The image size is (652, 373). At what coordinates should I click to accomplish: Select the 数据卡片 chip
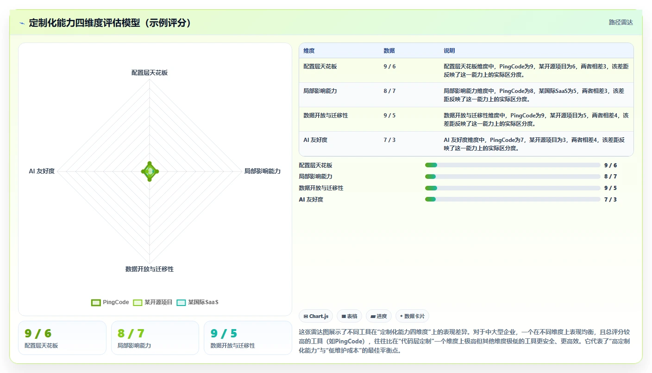pos(412,316)
